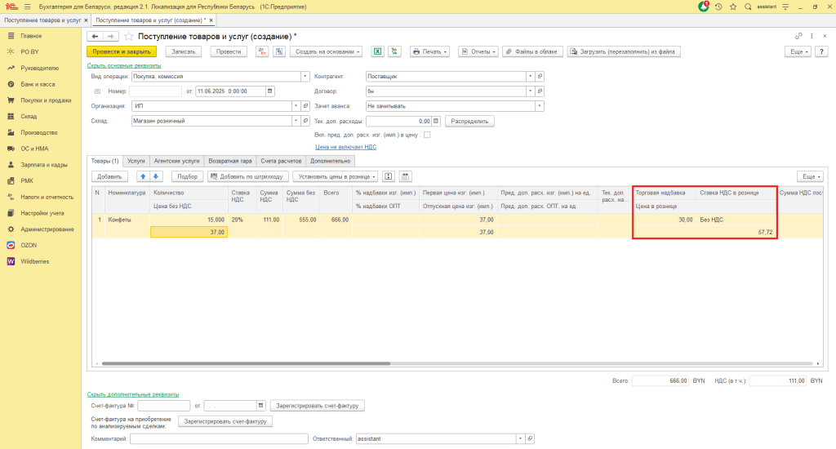The height and width of the screenshot is (449, 836).
Task: Open the help question mark button
Action: 821,51
